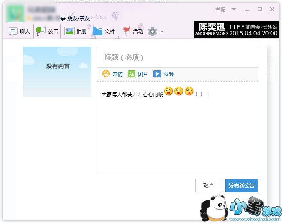This screenshot has width=282, height=223.
Task: Click the first tongue-out emoji in text
Action: click(168, 91)
